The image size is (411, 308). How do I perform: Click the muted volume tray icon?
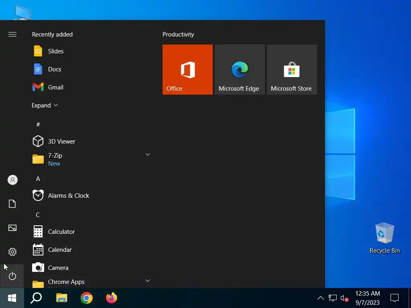pyautogui.click(x=344, y=298)
